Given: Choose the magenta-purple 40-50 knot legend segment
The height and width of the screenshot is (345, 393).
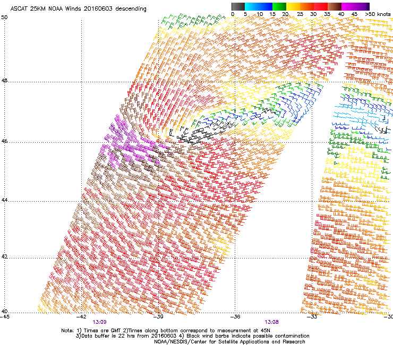Looking at the screenshot, I should pos(355,6).
